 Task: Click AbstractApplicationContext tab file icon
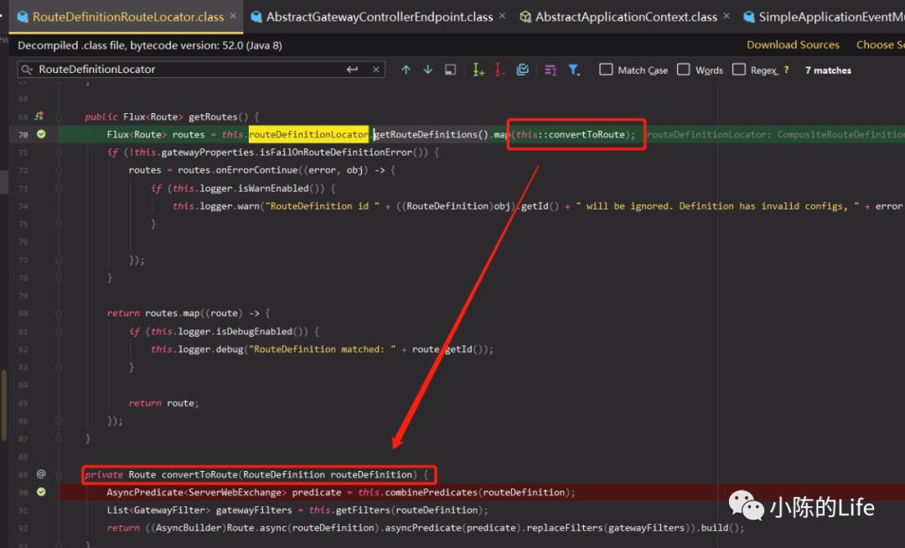click(525, 17)
